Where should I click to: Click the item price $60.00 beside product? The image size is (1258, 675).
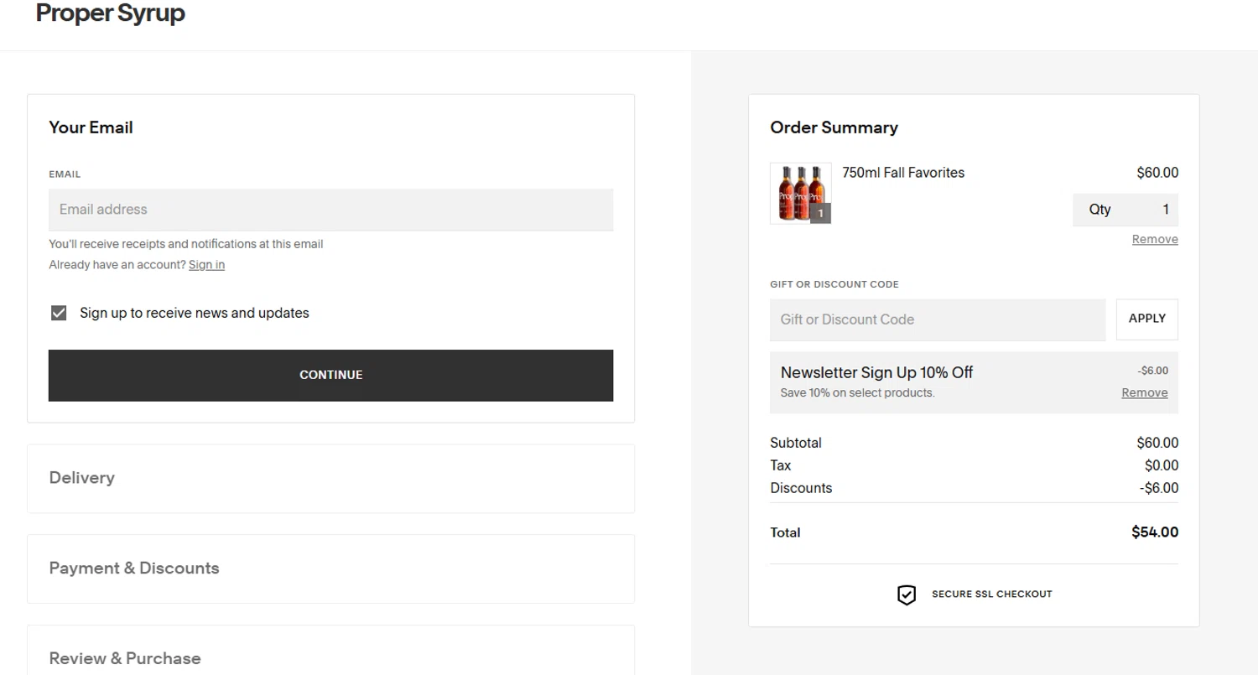[1157, 173]
